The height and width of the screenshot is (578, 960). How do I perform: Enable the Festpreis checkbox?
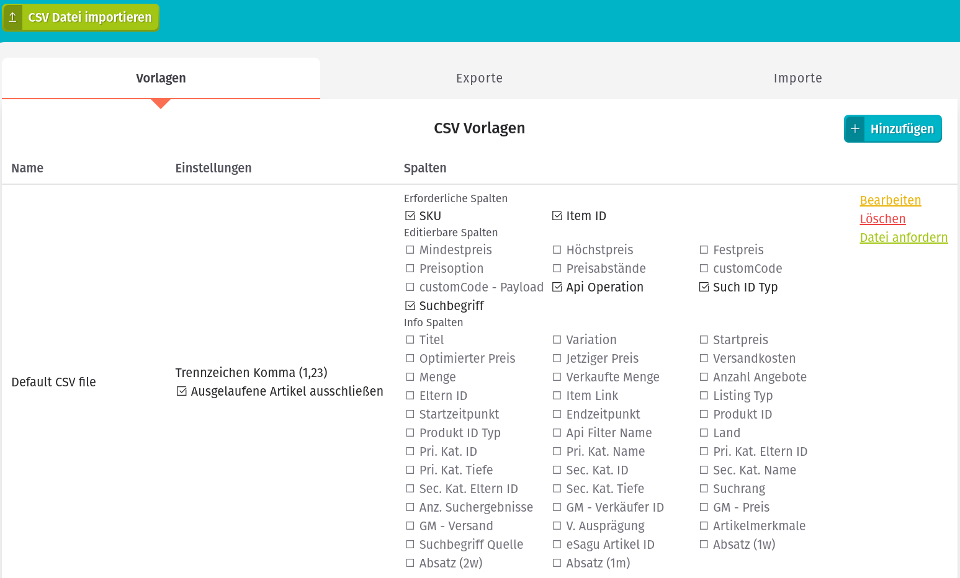(x=704, y=250)
